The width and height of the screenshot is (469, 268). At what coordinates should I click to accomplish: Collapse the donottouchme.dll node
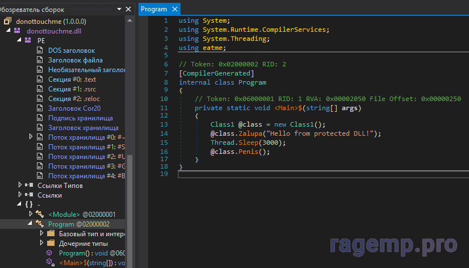pyautogui.click(x=9, y=30)
